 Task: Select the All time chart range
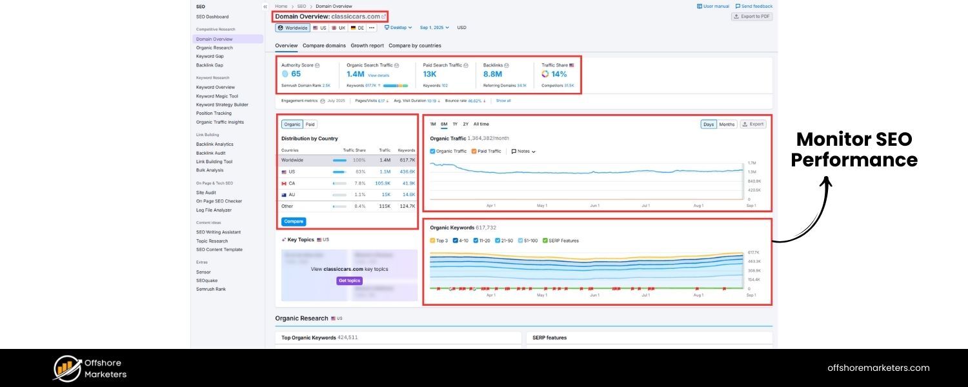click(480, 124)
